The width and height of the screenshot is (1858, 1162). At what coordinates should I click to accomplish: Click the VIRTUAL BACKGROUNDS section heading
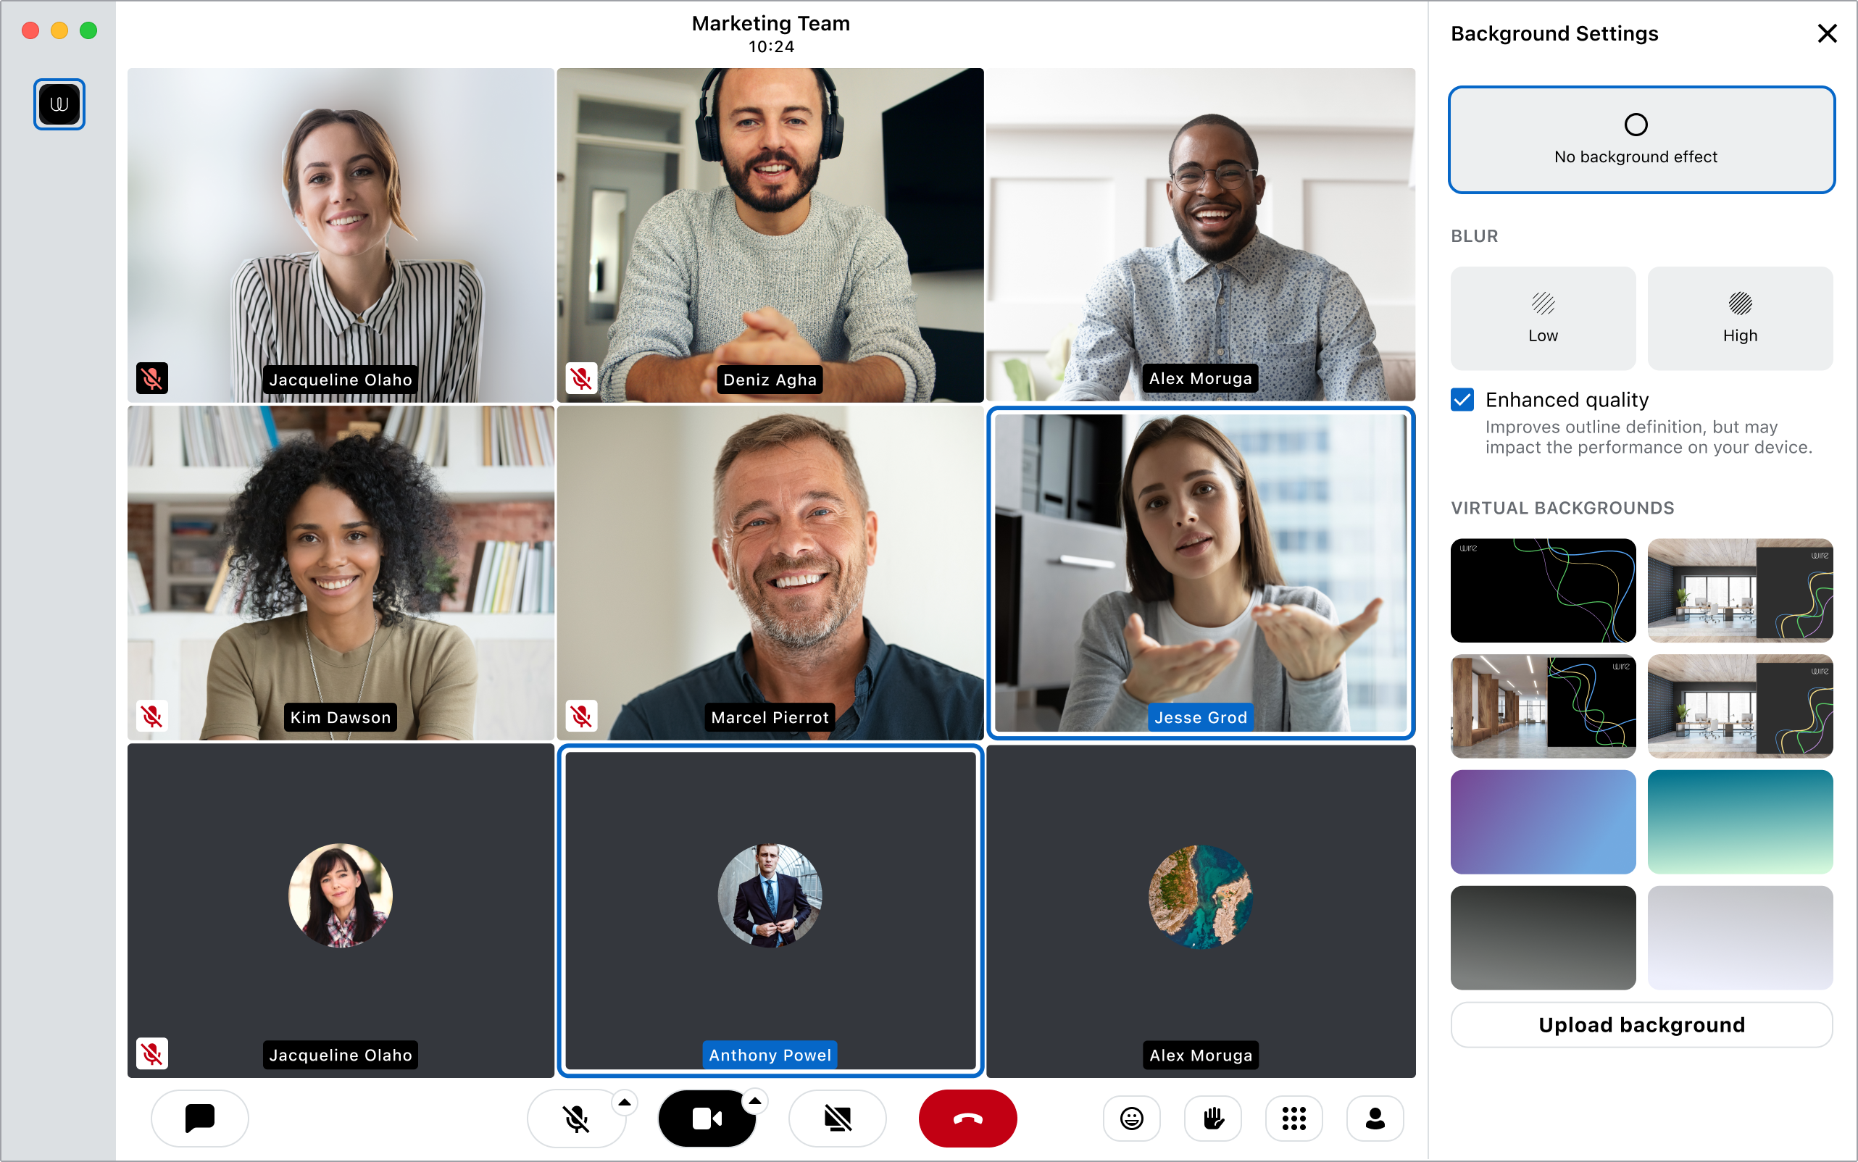1562,508
